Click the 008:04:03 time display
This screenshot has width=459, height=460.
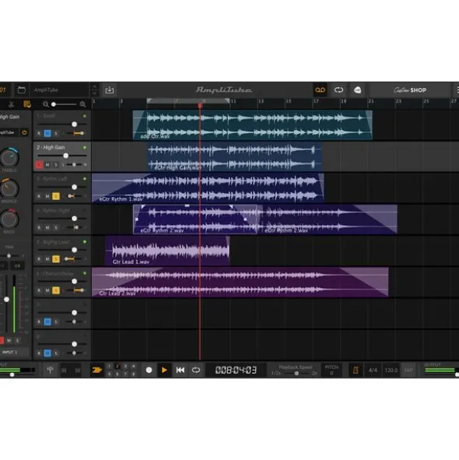tap(236, 370)
